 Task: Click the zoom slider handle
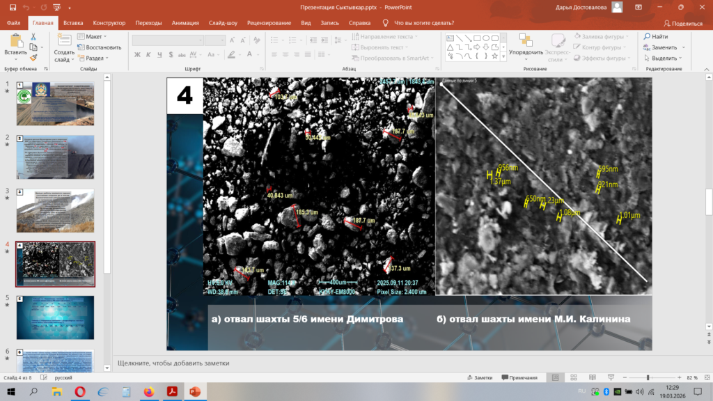(648, 377)
